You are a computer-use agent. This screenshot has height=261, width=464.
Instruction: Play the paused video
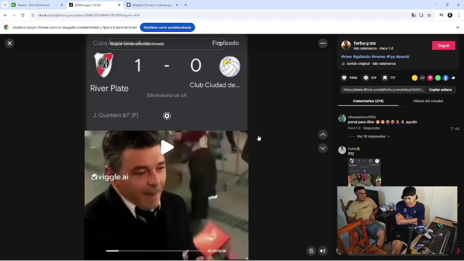tap(167, 147)
